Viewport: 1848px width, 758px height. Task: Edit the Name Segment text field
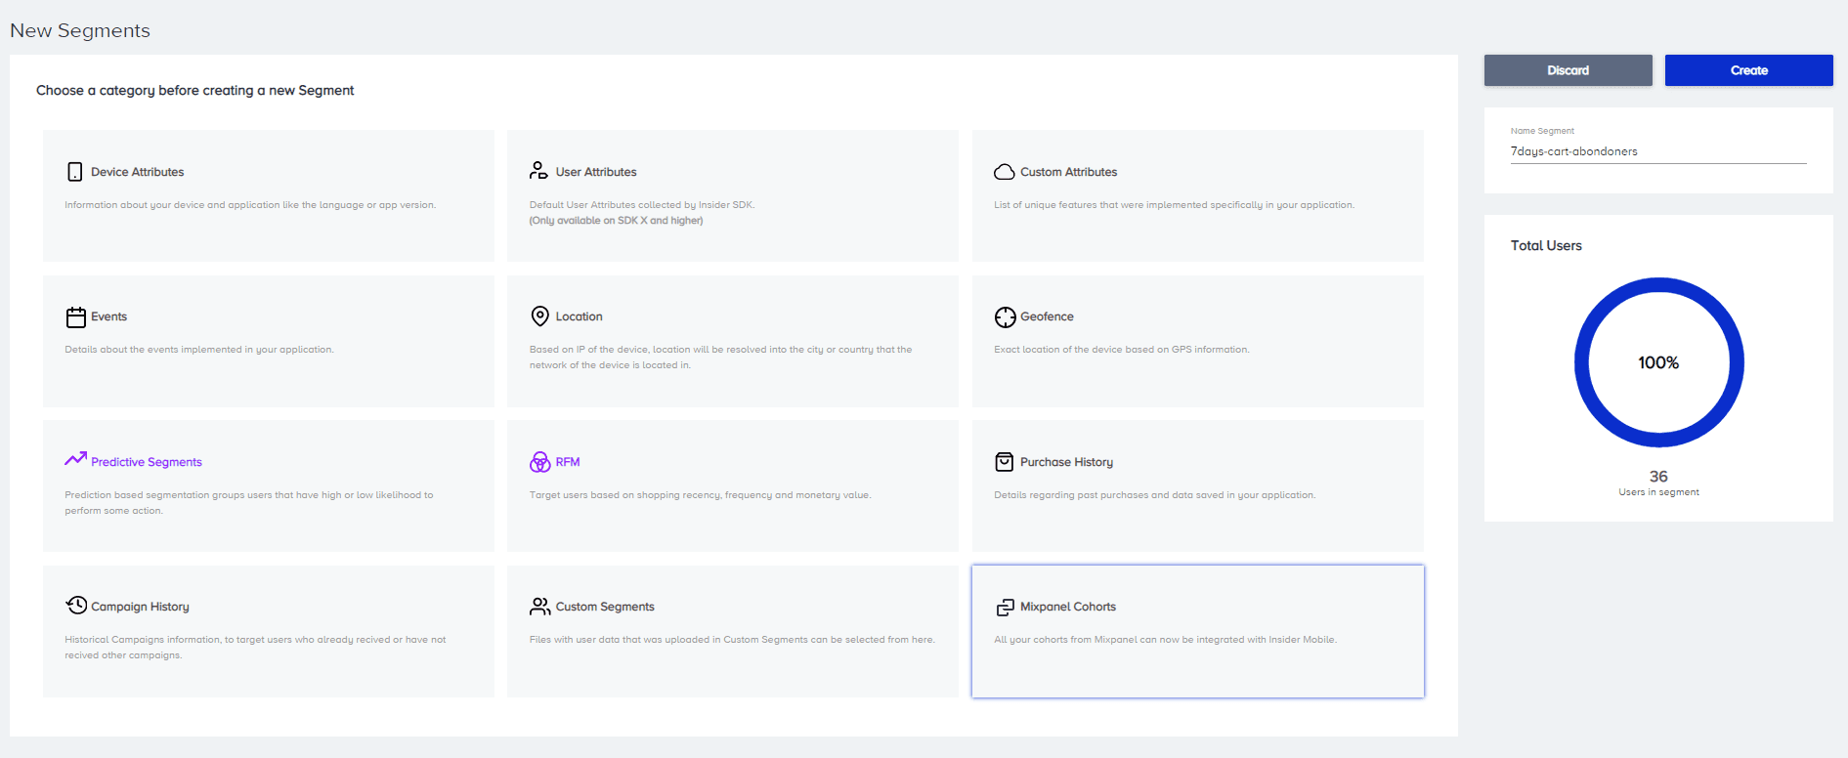pos(1657,151)
